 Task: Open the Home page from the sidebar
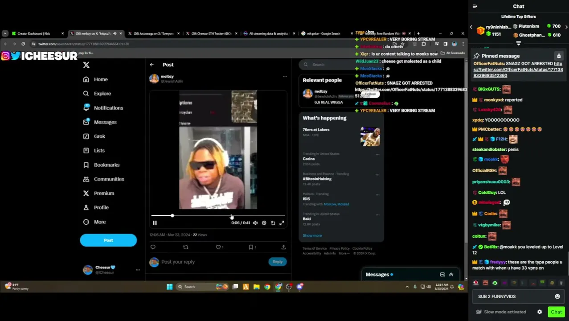click(x=95, y=79)
